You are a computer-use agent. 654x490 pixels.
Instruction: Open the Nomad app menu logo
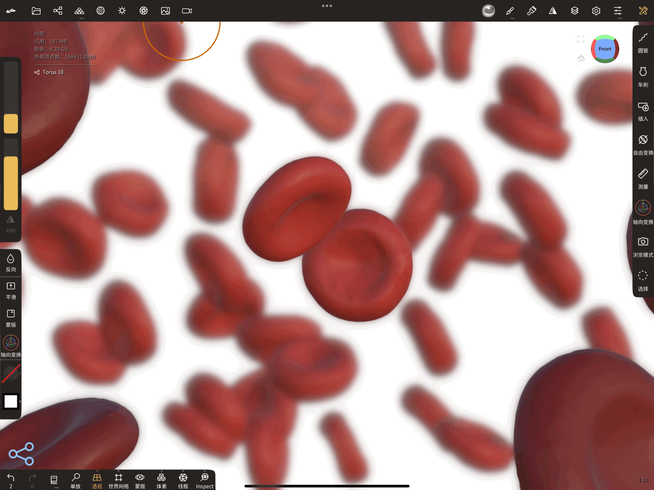click(11, 10)
